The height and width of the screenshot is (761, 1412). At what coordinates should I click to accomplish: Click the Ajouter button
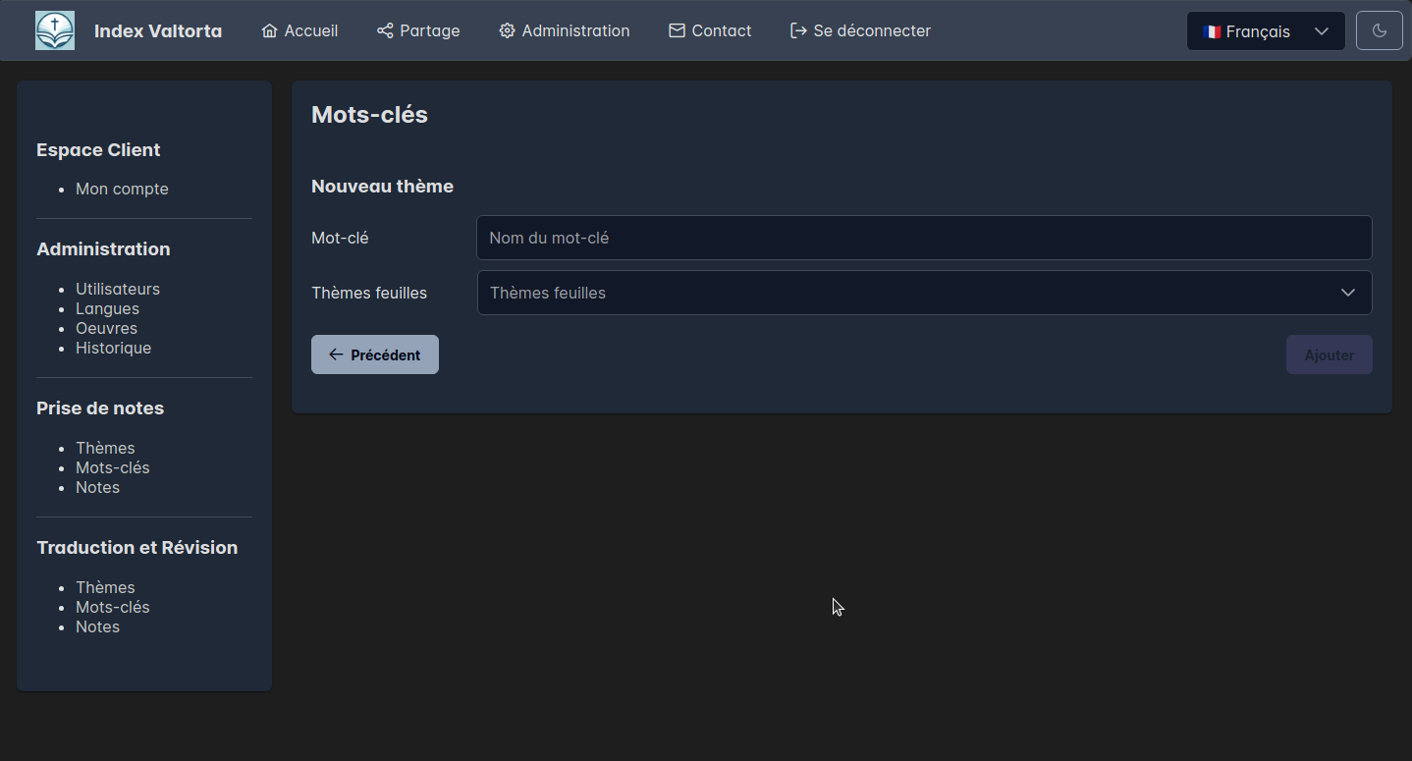(1329, 355)
